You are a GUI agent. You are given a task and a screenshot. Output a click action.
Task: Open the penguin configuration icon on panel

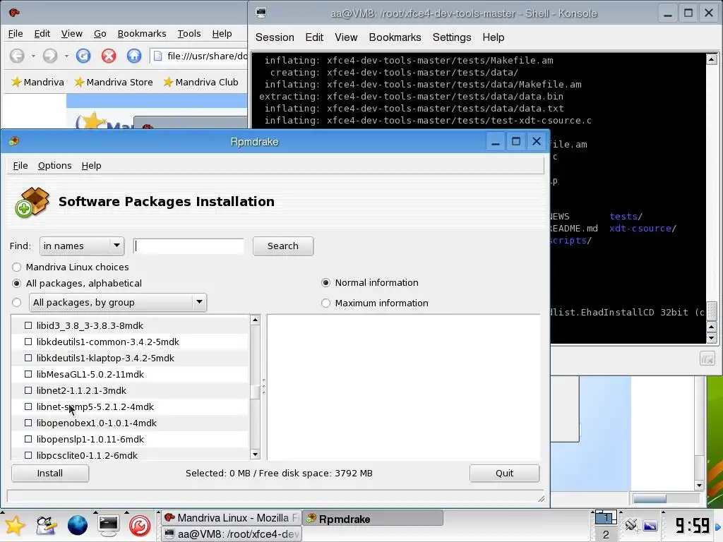[x=46, y=525]
